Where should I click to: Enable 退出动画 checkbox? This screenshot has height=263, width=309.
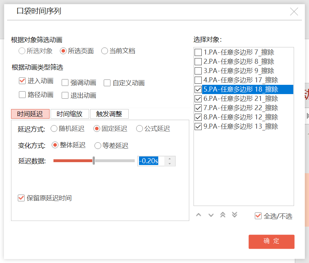(x=65, y=96)
